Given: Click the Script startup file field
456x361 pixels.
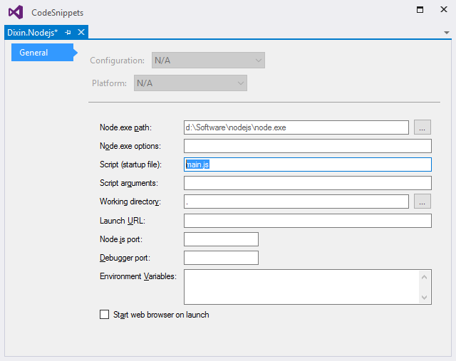Looking at the screenshot, I should (x=308, y=164).
